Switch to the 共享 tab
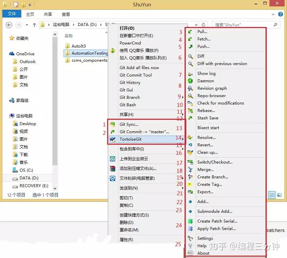 click(48, 14)
